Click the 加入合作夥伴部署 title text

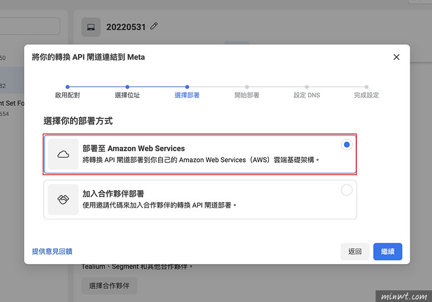tap(113, 194)
